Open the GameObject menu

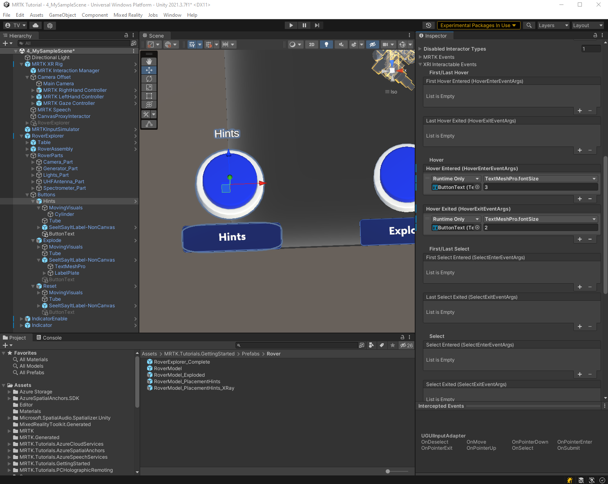coord(63,15)
